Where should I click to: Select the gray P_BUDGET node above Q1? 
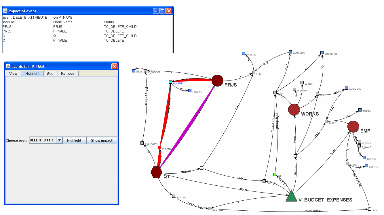point(142,143)
